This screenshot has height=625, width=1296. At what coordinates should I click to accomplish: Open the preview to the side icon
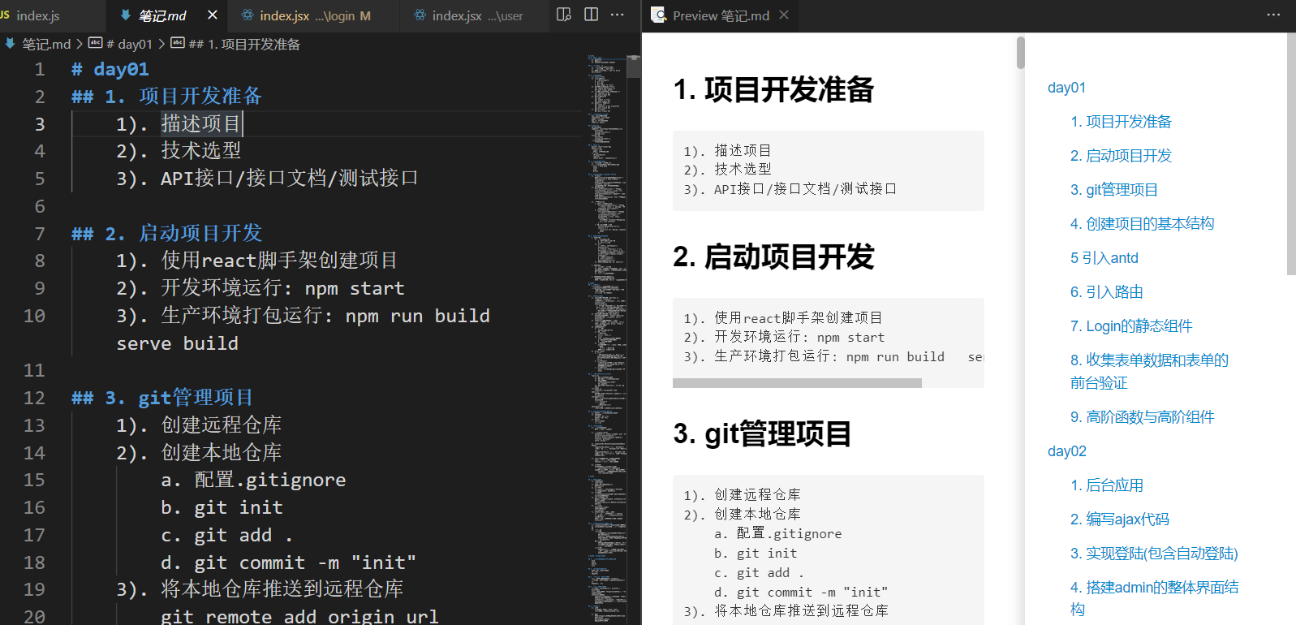pyautogui.click(x=564, y=15)
